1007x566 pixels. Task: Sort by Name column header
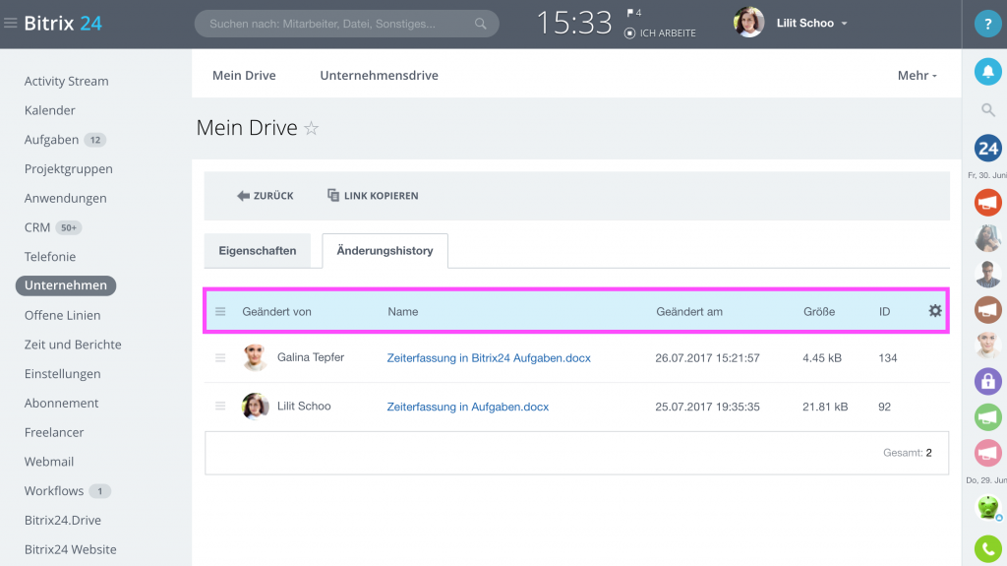(402, 312)
